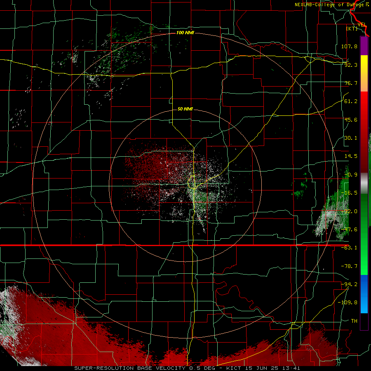Click the VEL legend heading
371x371 pixels.
(x=362, y=25)
